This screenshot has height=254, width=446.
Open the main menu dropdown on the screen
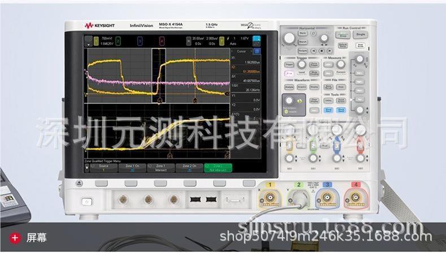89,42
